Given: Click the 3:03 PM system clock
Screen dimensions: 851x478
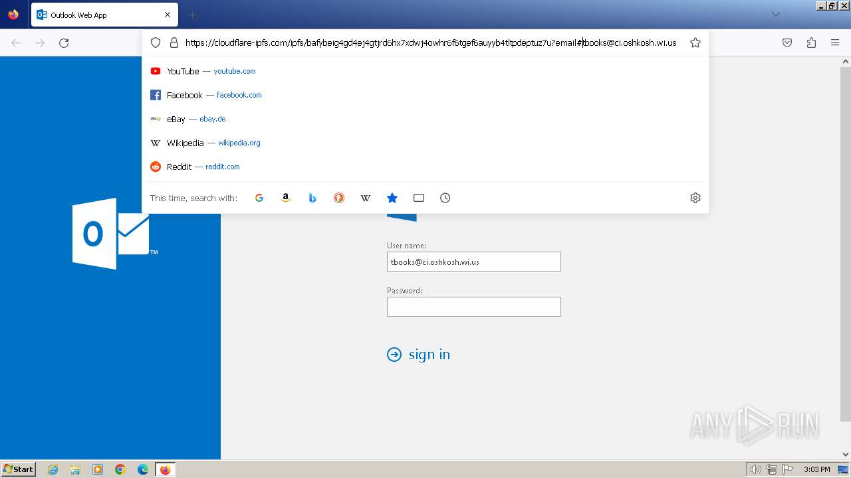Looking at the screenshot, I should pos(816,469).
